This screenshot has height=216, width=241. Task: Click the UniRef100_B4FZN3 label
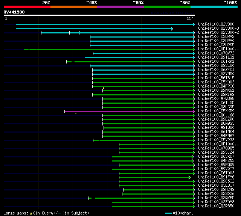point(216,161)
